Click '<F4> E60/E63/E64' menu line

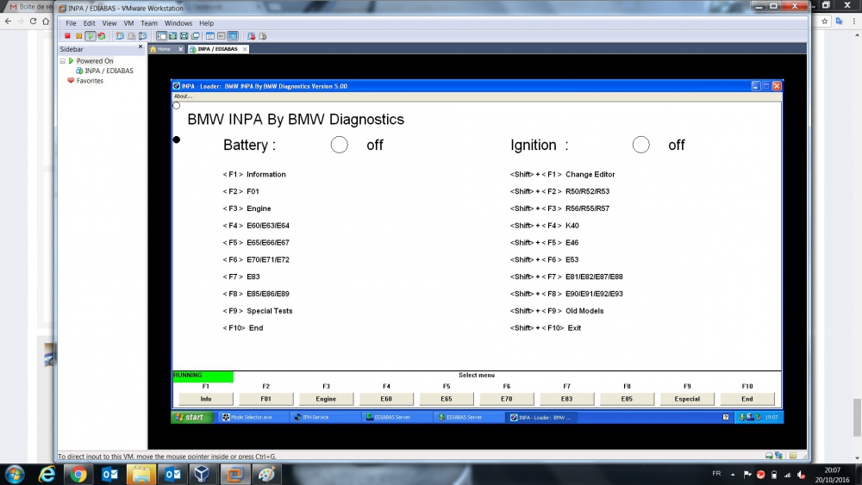pos(256,226)
